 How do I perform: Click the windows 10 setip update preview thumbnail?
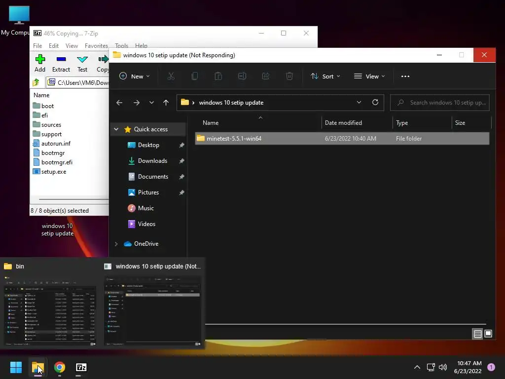[152, 311]
